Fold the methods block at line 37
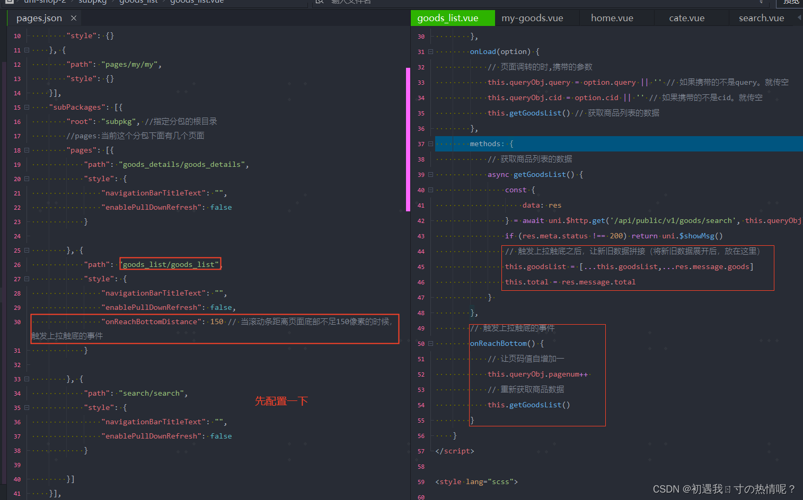The width and height of the screenshot is (803, 500). pos(430,144)
